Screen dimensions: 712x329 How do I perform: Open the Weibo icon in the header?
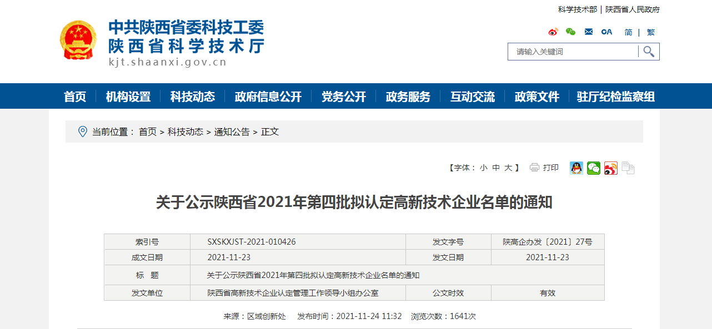(x=553, y=32)
